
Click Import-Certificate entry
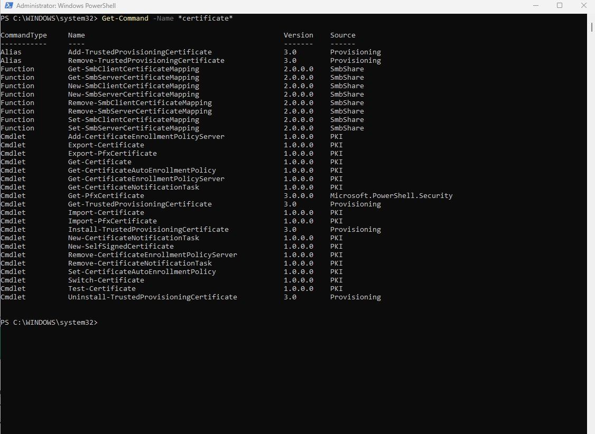(x=106, y=213)
